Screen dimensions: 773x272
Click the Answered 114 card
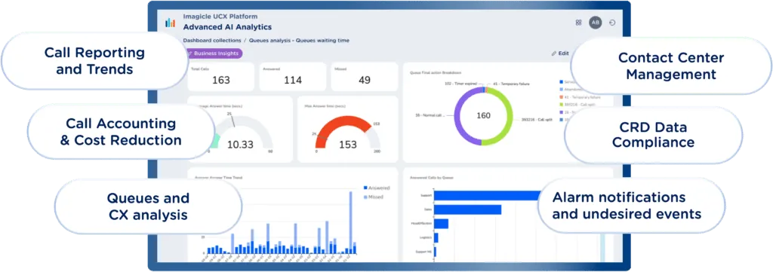(293, 77)
